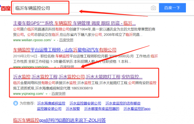
Task: Expand the arrow next to www.yixingev.com
Action: pos(55,67)
